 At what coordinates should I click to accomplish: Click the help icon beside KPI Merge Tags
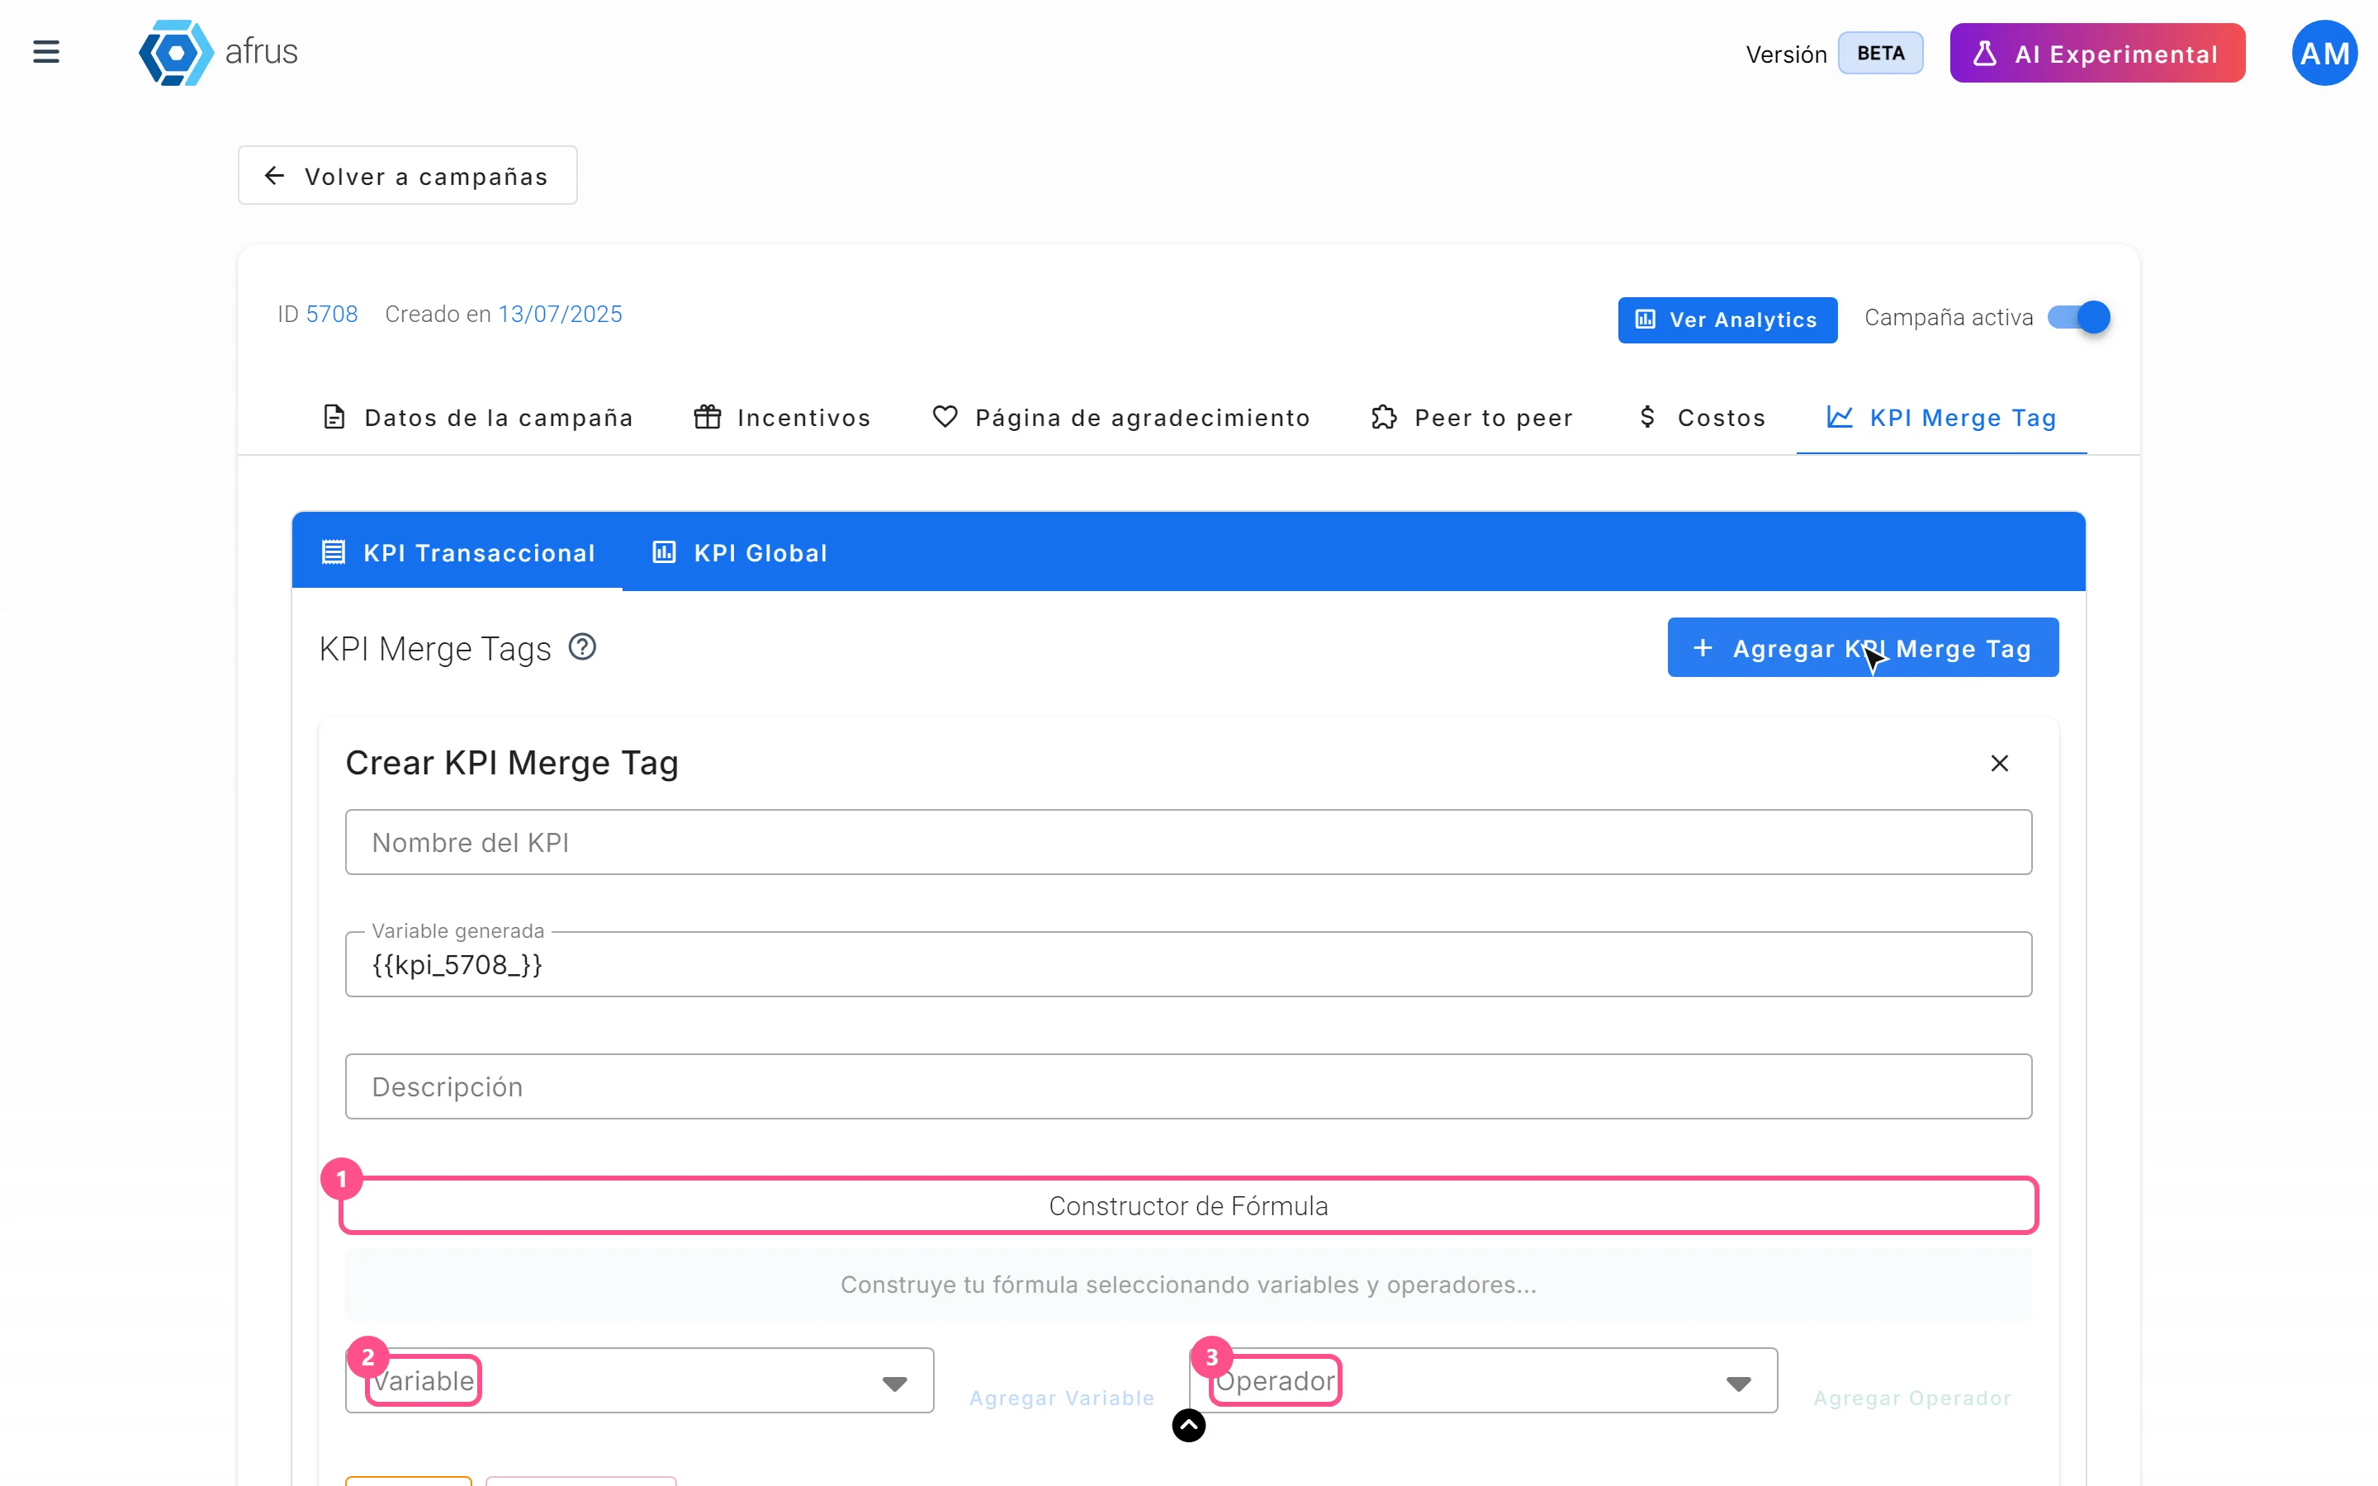[583, 648]
